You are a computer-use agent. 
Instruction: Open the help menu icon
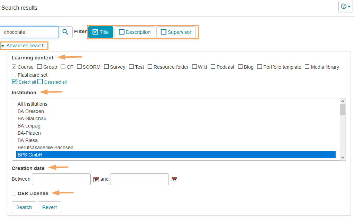[345, 7]
